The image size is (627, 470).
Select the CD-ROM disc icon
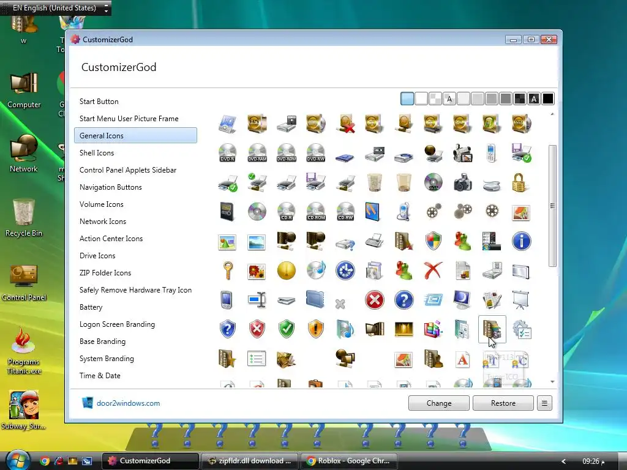click(316, 212)
